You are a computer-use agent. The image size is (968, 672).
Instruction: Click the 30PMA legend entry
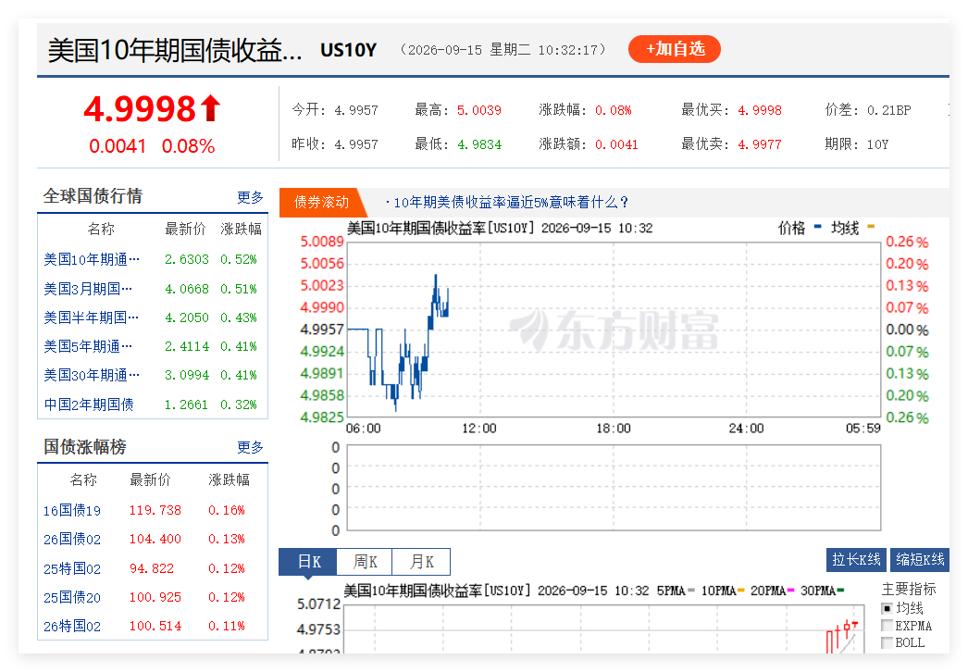coord(822,591)
